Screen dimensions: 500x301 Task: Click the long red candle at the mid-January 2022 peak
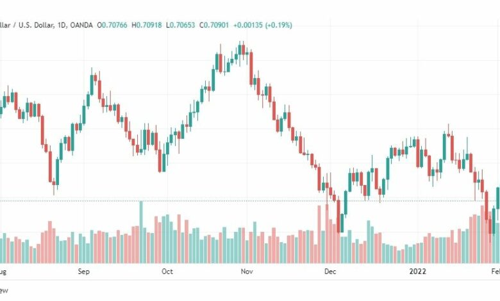452,148
